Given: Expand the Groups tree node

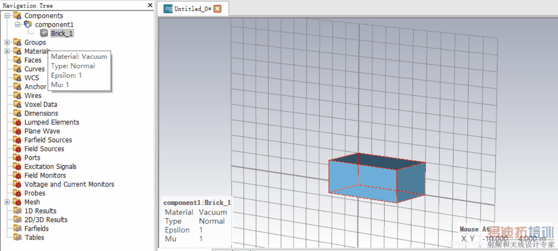Looking at the screenshot, I should coord(7,42).
